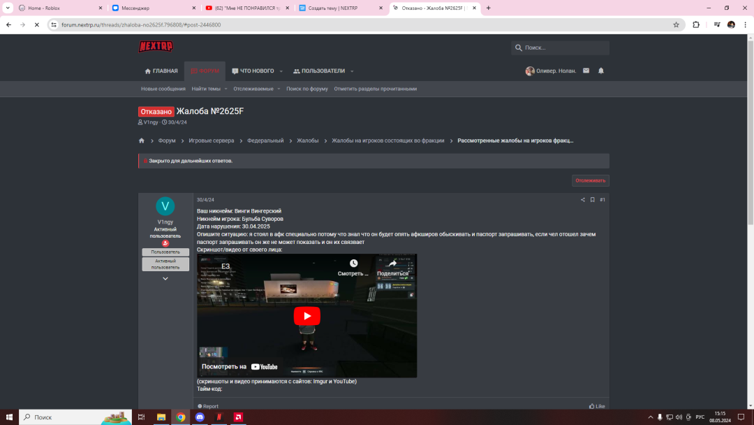754x425 pixels.
Task: Expand the 'Что нового' menu dropdown arrow
Action: [x=281, y=71]
